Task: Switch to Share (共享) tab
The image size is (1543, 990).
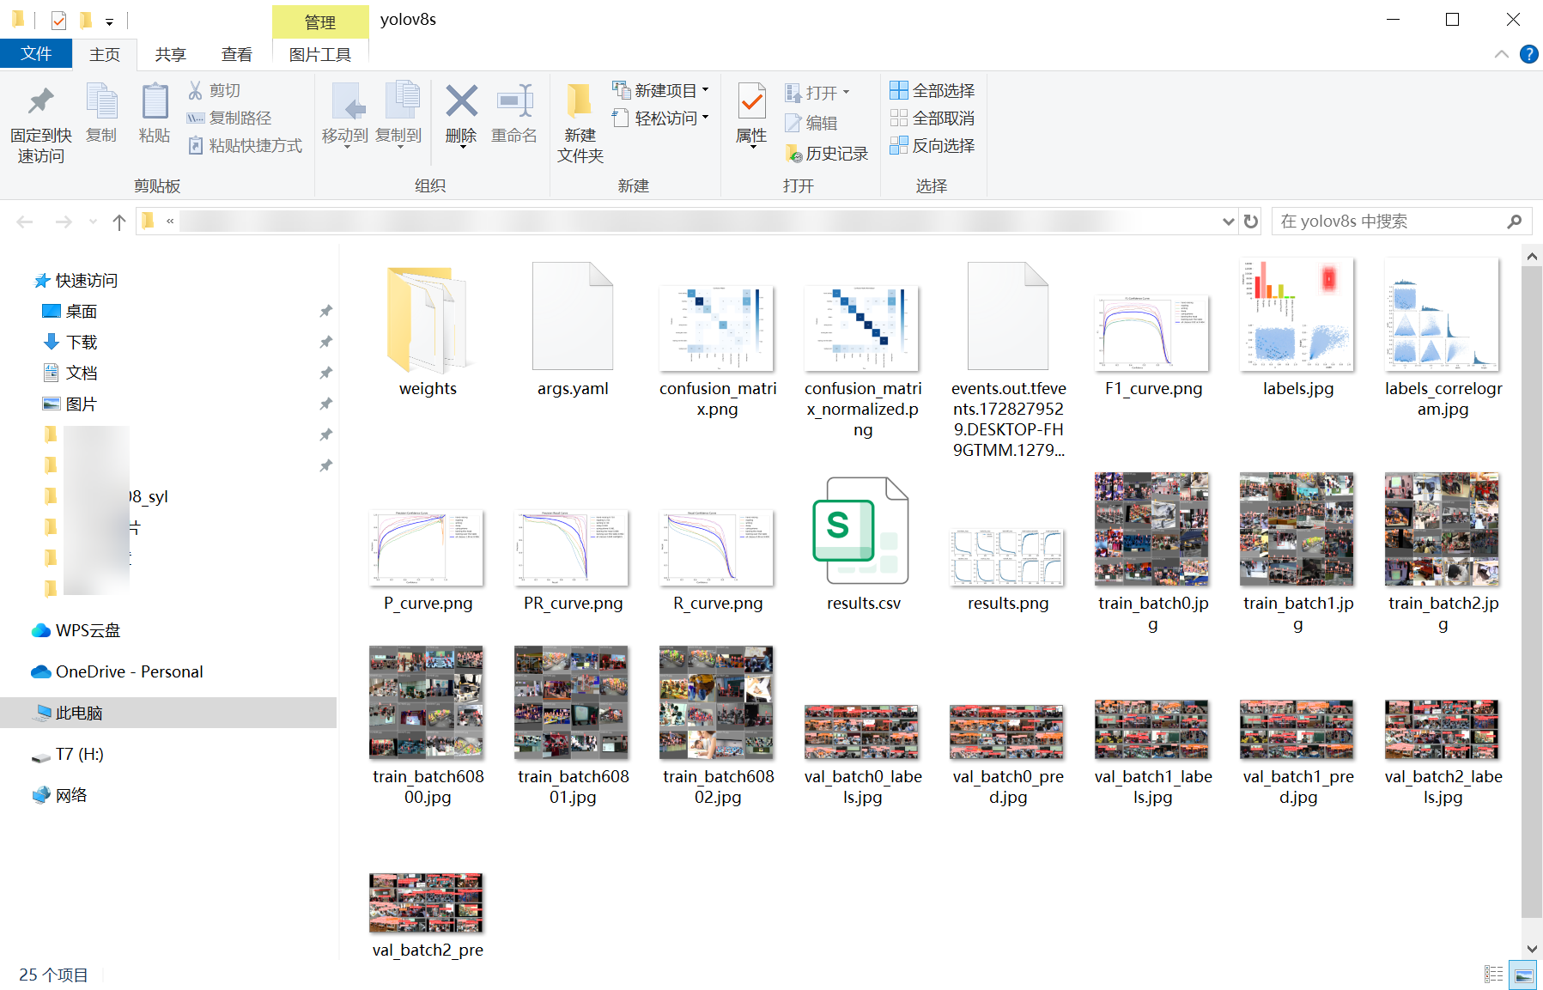Action: coord(171,54)
